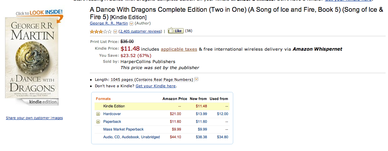Select the Mass Market Paperback format
The image size is (388, 151).
click(x=124, y=129)
